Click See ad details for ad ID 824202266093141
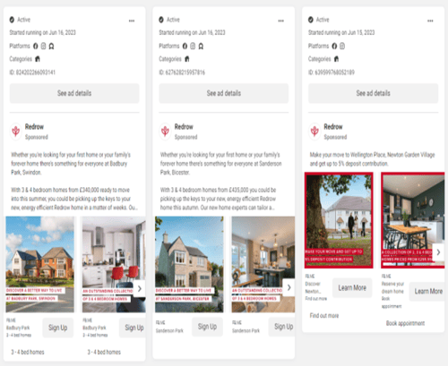This screenshot has height=366, width=448. [74, 93]
